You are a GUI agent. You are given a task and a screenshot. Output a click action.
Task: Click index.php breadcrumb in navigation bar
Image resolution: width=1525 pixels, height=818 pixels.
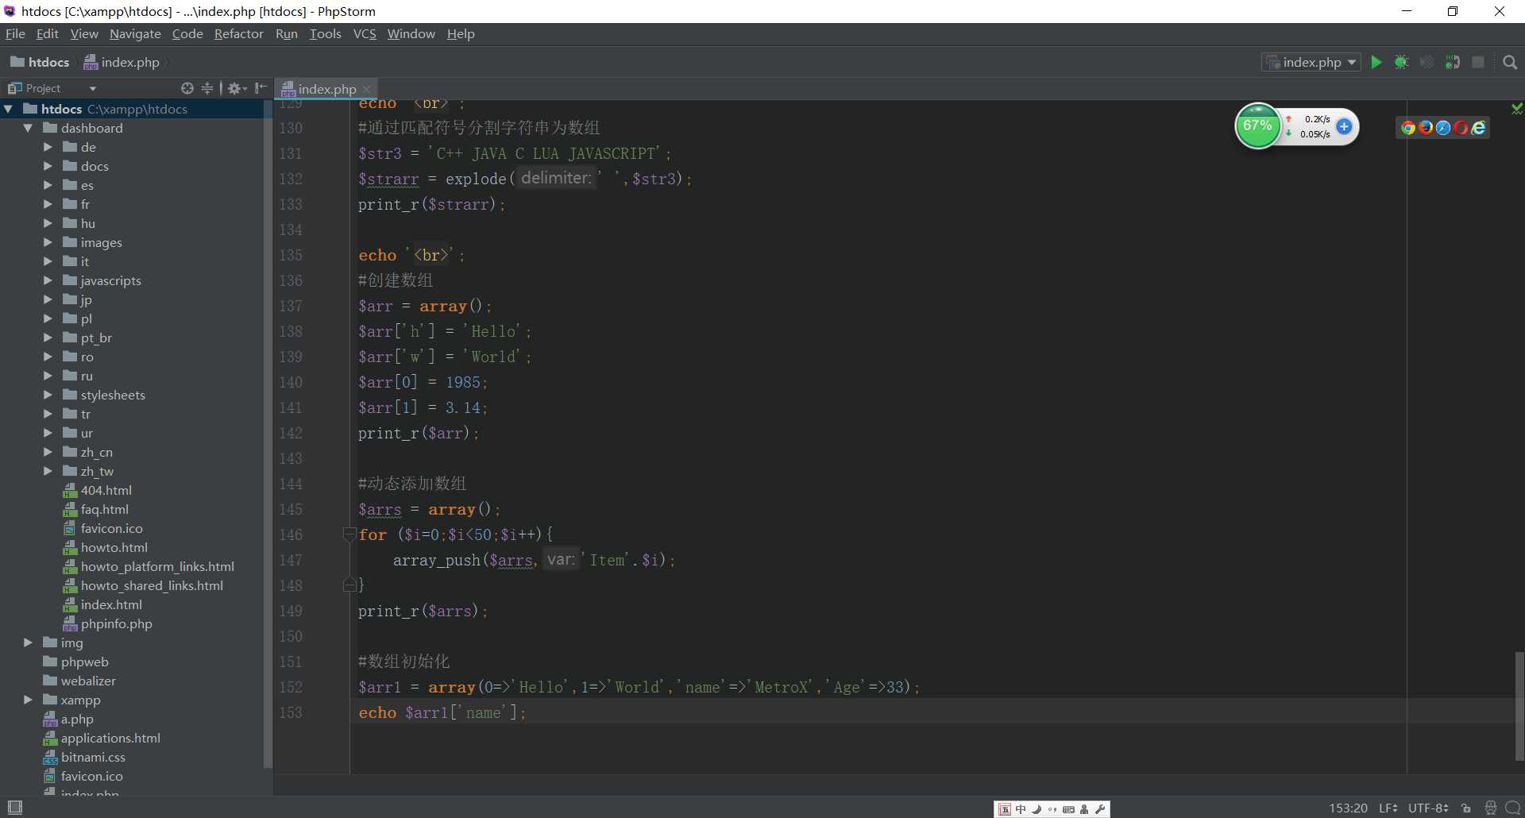click(x=122, y=62)
